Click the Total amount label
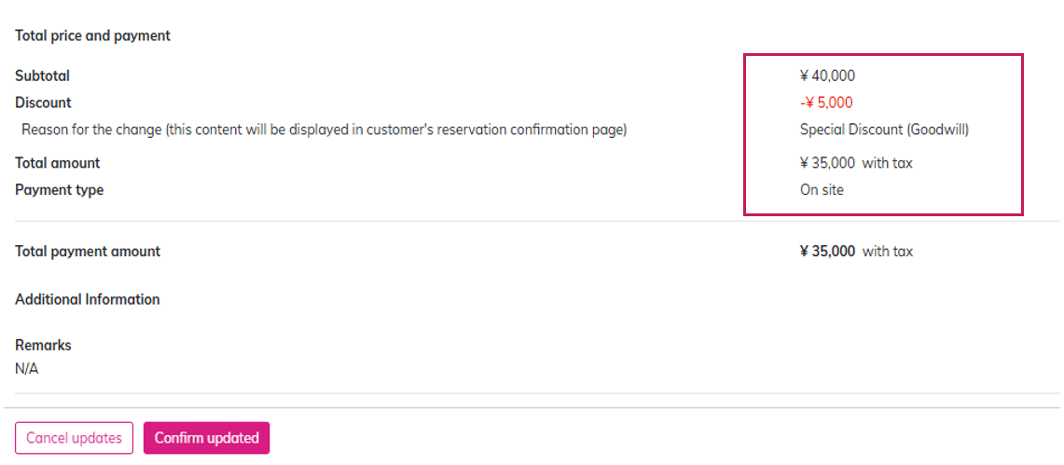1064x465 pixels. pyautogui.click(x=58, y=163)
